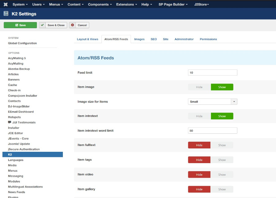276x198 pixels.
Task: Choose Hide for Item fulltext
Action: [x=199, y=145]
